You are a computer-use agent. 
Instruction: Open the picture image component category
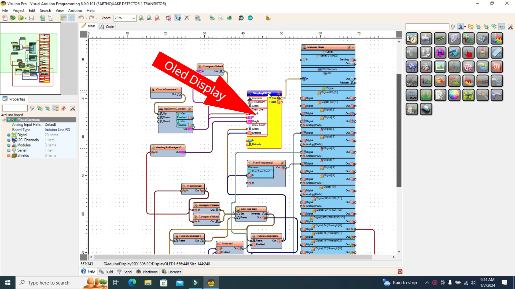(x=440, y=67)
